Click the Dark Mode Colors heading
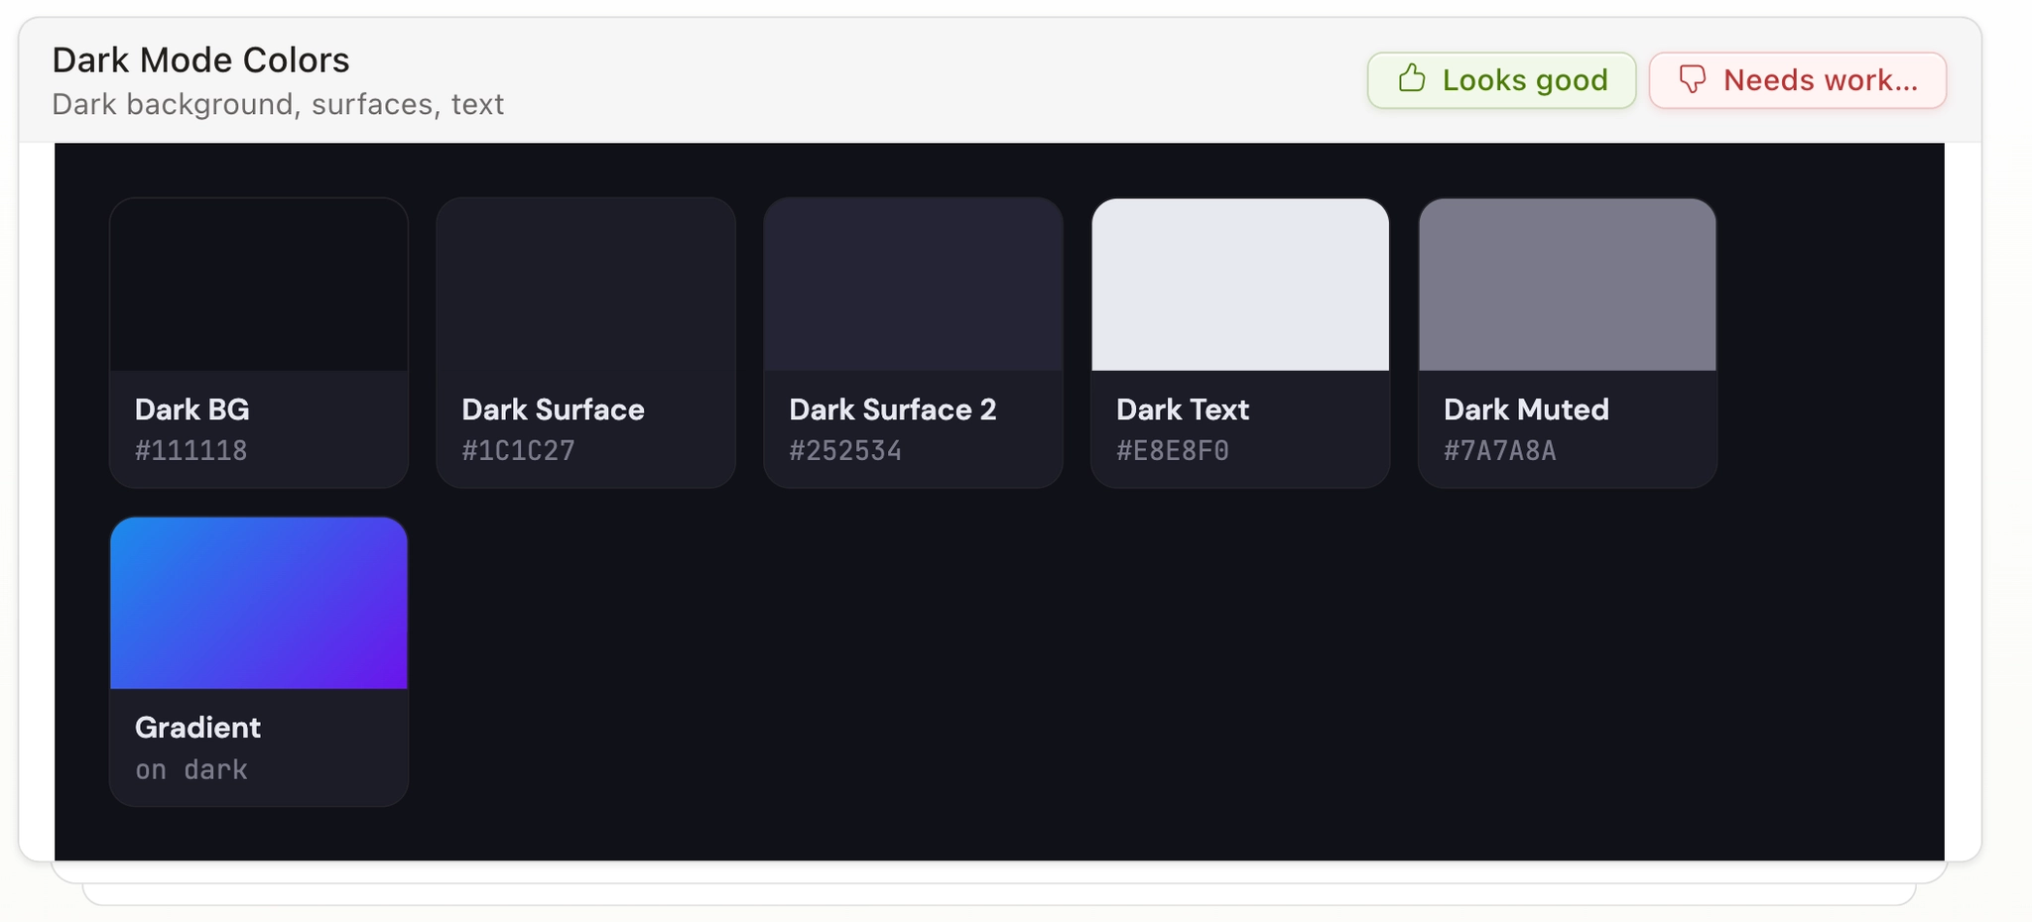This screenshot has height=922, width=2032. tap(201, 60)
